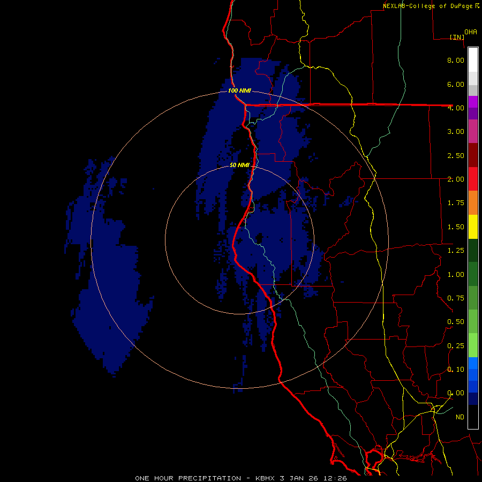Click the 3.00 legend value
This screenshot has width=482, height=482.
pyautogui.click(x=456, y=132)
